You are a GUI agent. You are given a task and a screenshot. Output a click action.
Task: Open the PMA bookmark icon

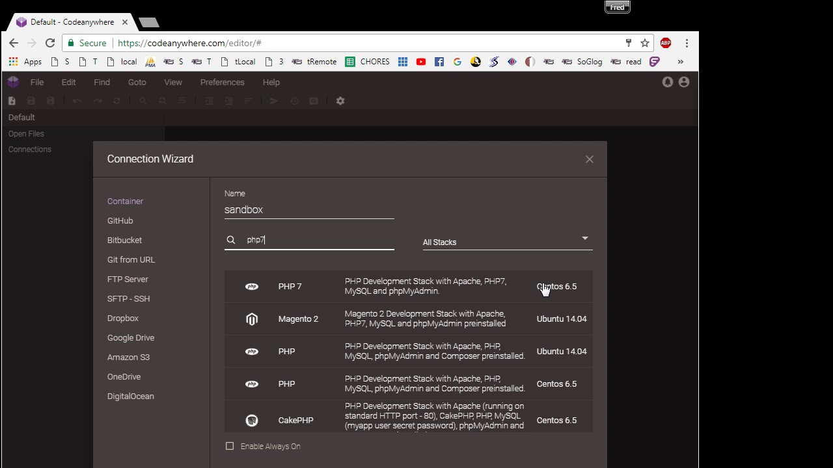150,62
